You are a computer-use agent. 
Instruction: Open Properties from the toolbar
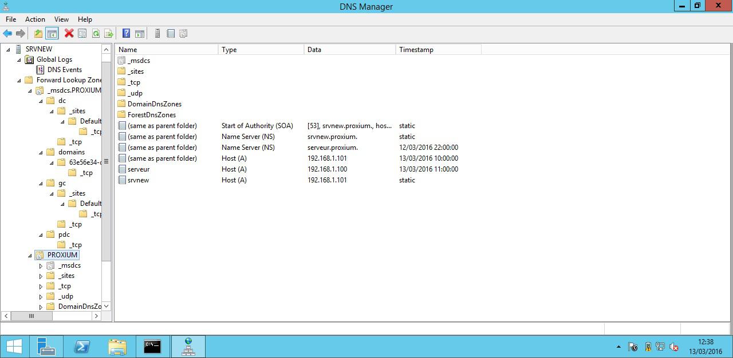click(82, 34)
